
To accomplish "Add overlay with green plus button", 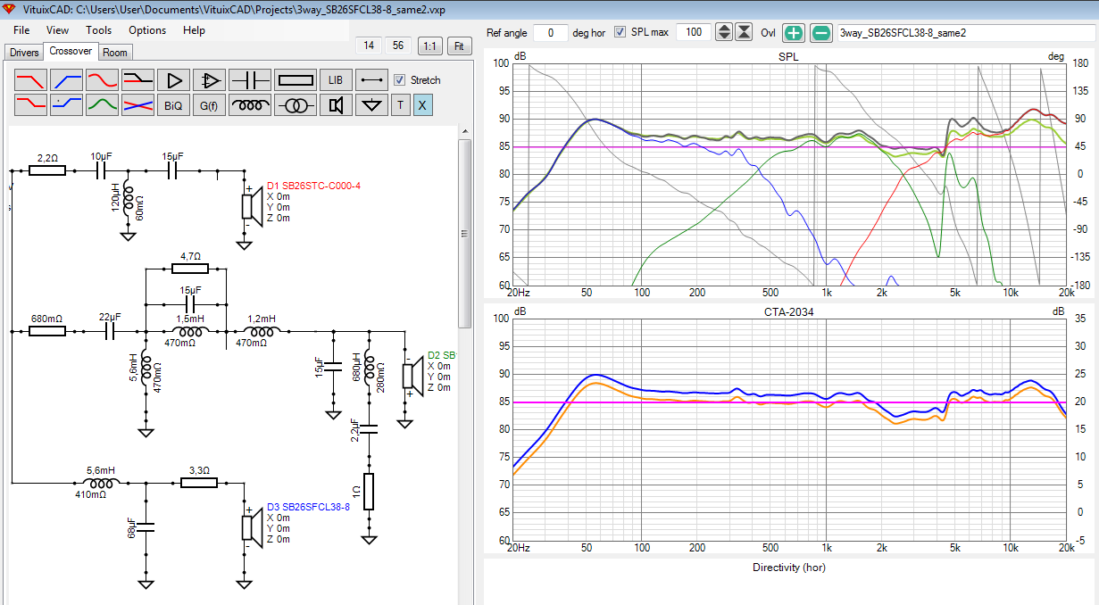I will (x=794, y=33).
